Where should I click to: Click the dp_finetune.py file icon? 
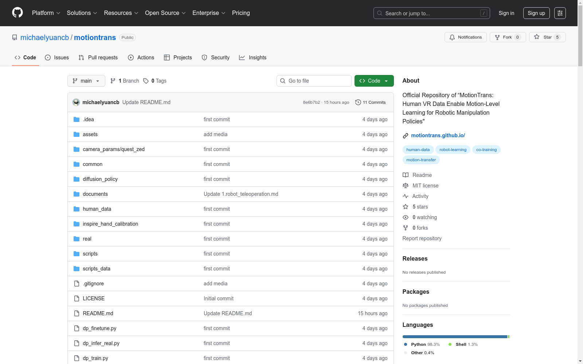[77, 328]
